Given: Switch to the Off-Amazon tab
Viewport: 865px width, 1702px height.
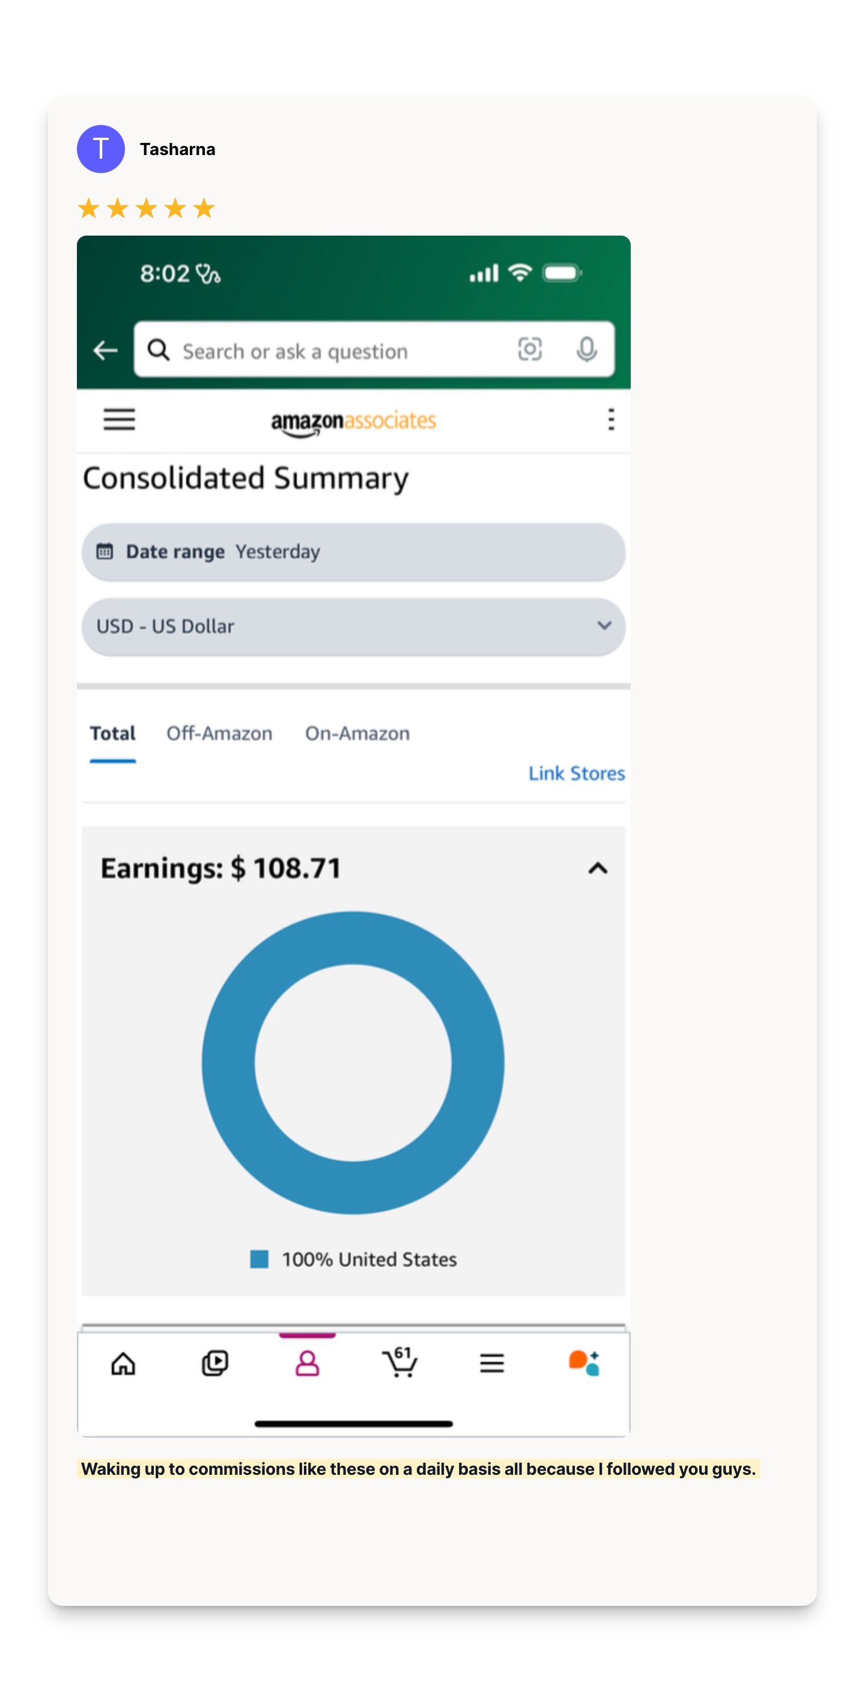Looking at the screenshot, I should tap(219, 733).
